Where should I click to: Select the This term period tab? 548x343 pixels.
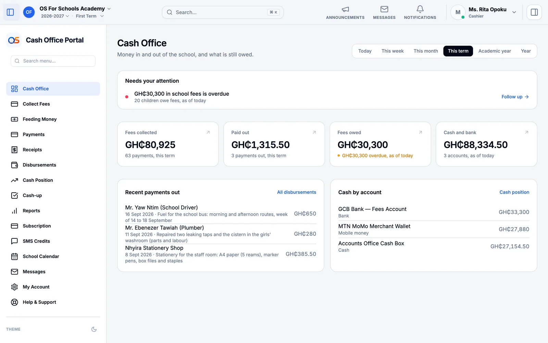(458, 51)
